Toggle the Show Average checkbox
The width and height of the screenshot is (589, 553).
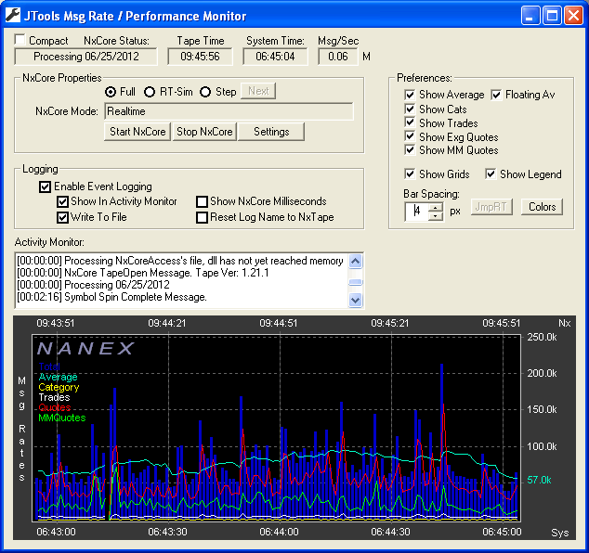410,95
